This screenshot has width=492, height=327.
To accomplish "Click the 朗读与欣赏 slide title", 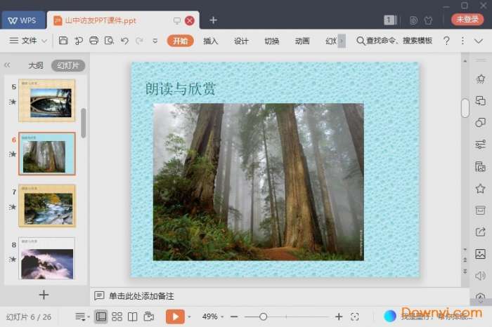I will pos(181,89).
